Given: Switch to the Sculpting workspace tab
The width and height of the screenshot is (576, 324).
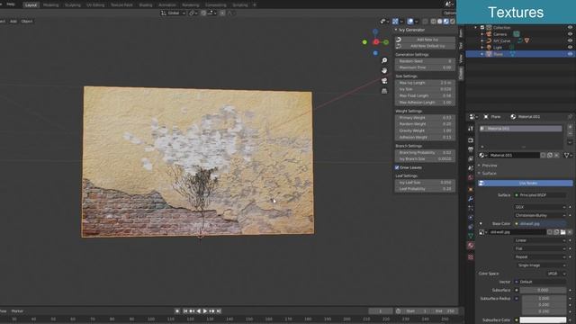Looking at the screenshot, I should (72, 5).
